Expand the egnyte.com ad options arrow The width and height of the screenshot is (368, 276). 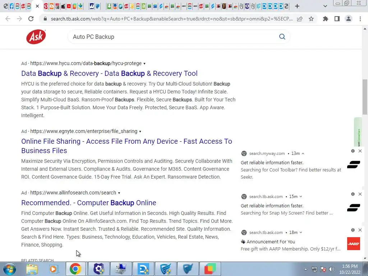140,132
